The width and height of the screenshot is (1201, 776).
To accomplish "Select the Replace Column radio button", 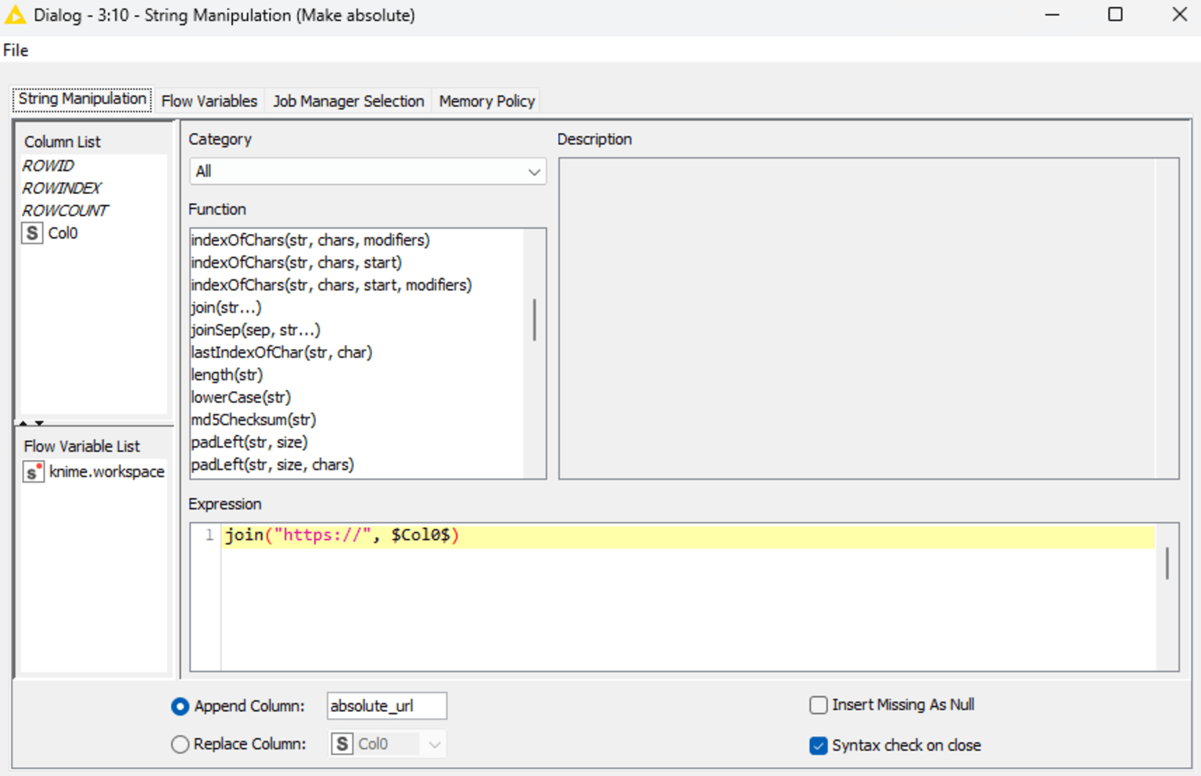I will point(180,744).
